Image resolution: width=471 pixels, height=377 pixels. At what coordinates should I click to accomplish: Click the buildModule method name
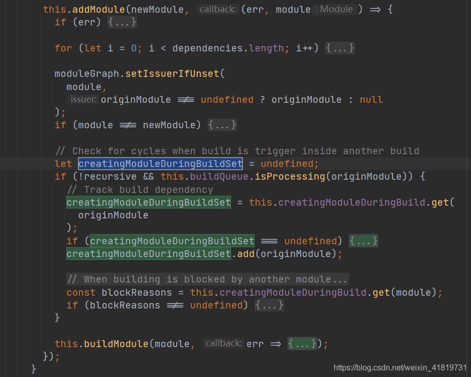tap(116, 344)
